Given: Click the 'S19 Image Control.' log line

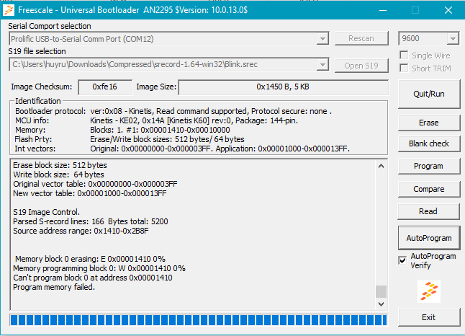Looking at the screenshot, I should tap(46, 212).
